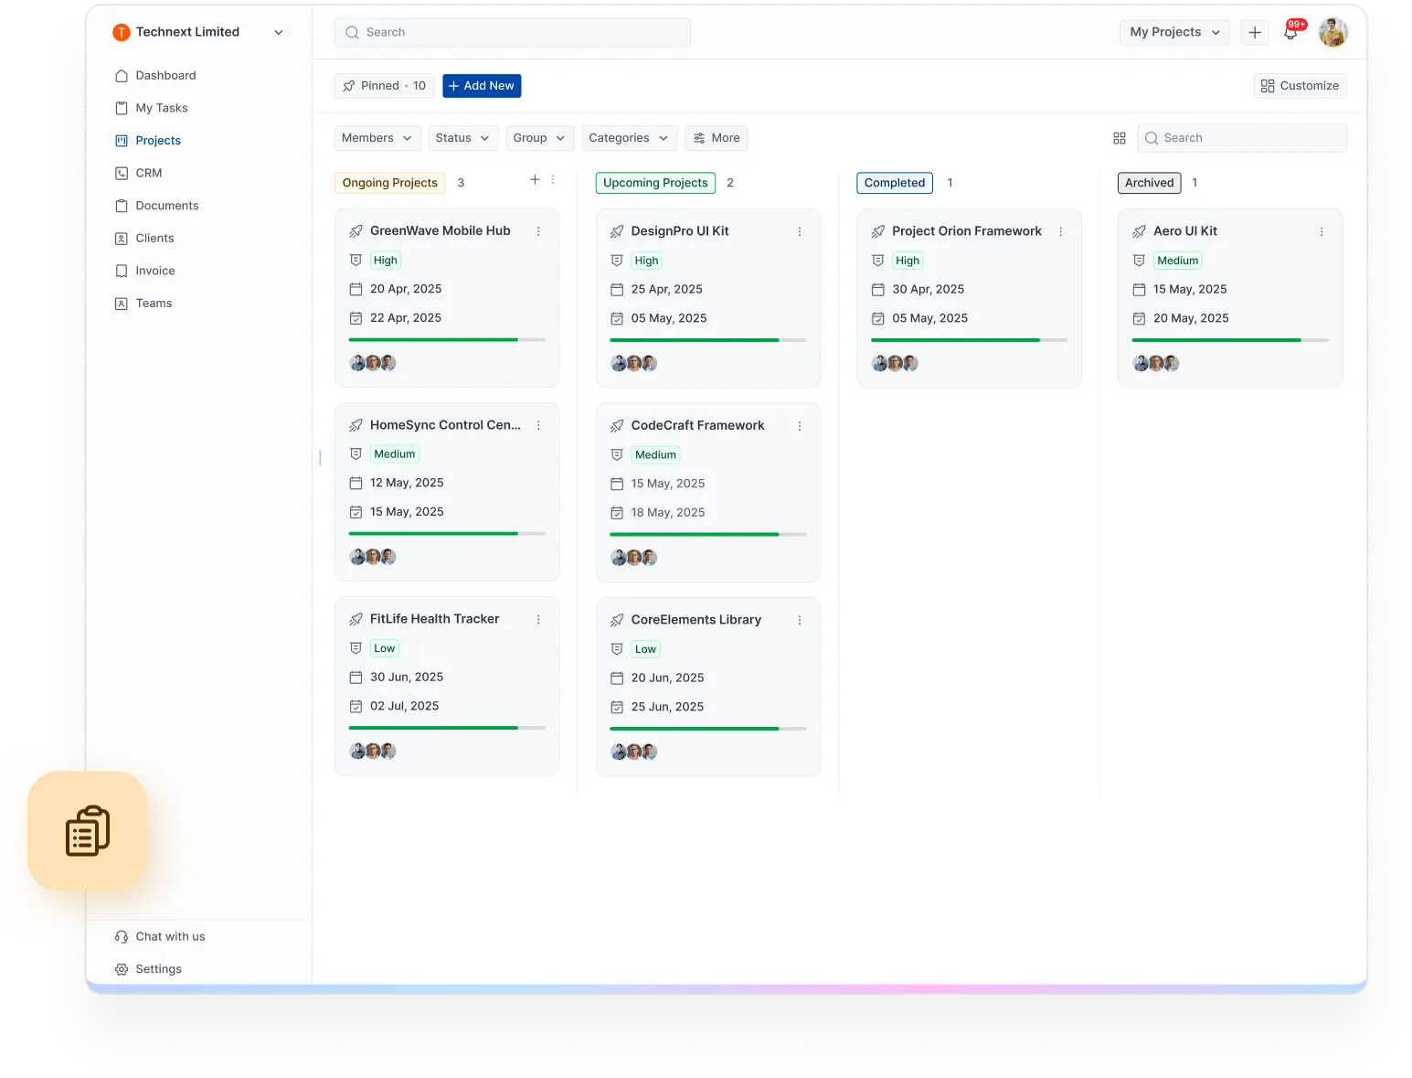The height and width of the screenshot is (1078, 1412).
Task: Click the 18 May, 2025 due date
Action: click(668, 513)
